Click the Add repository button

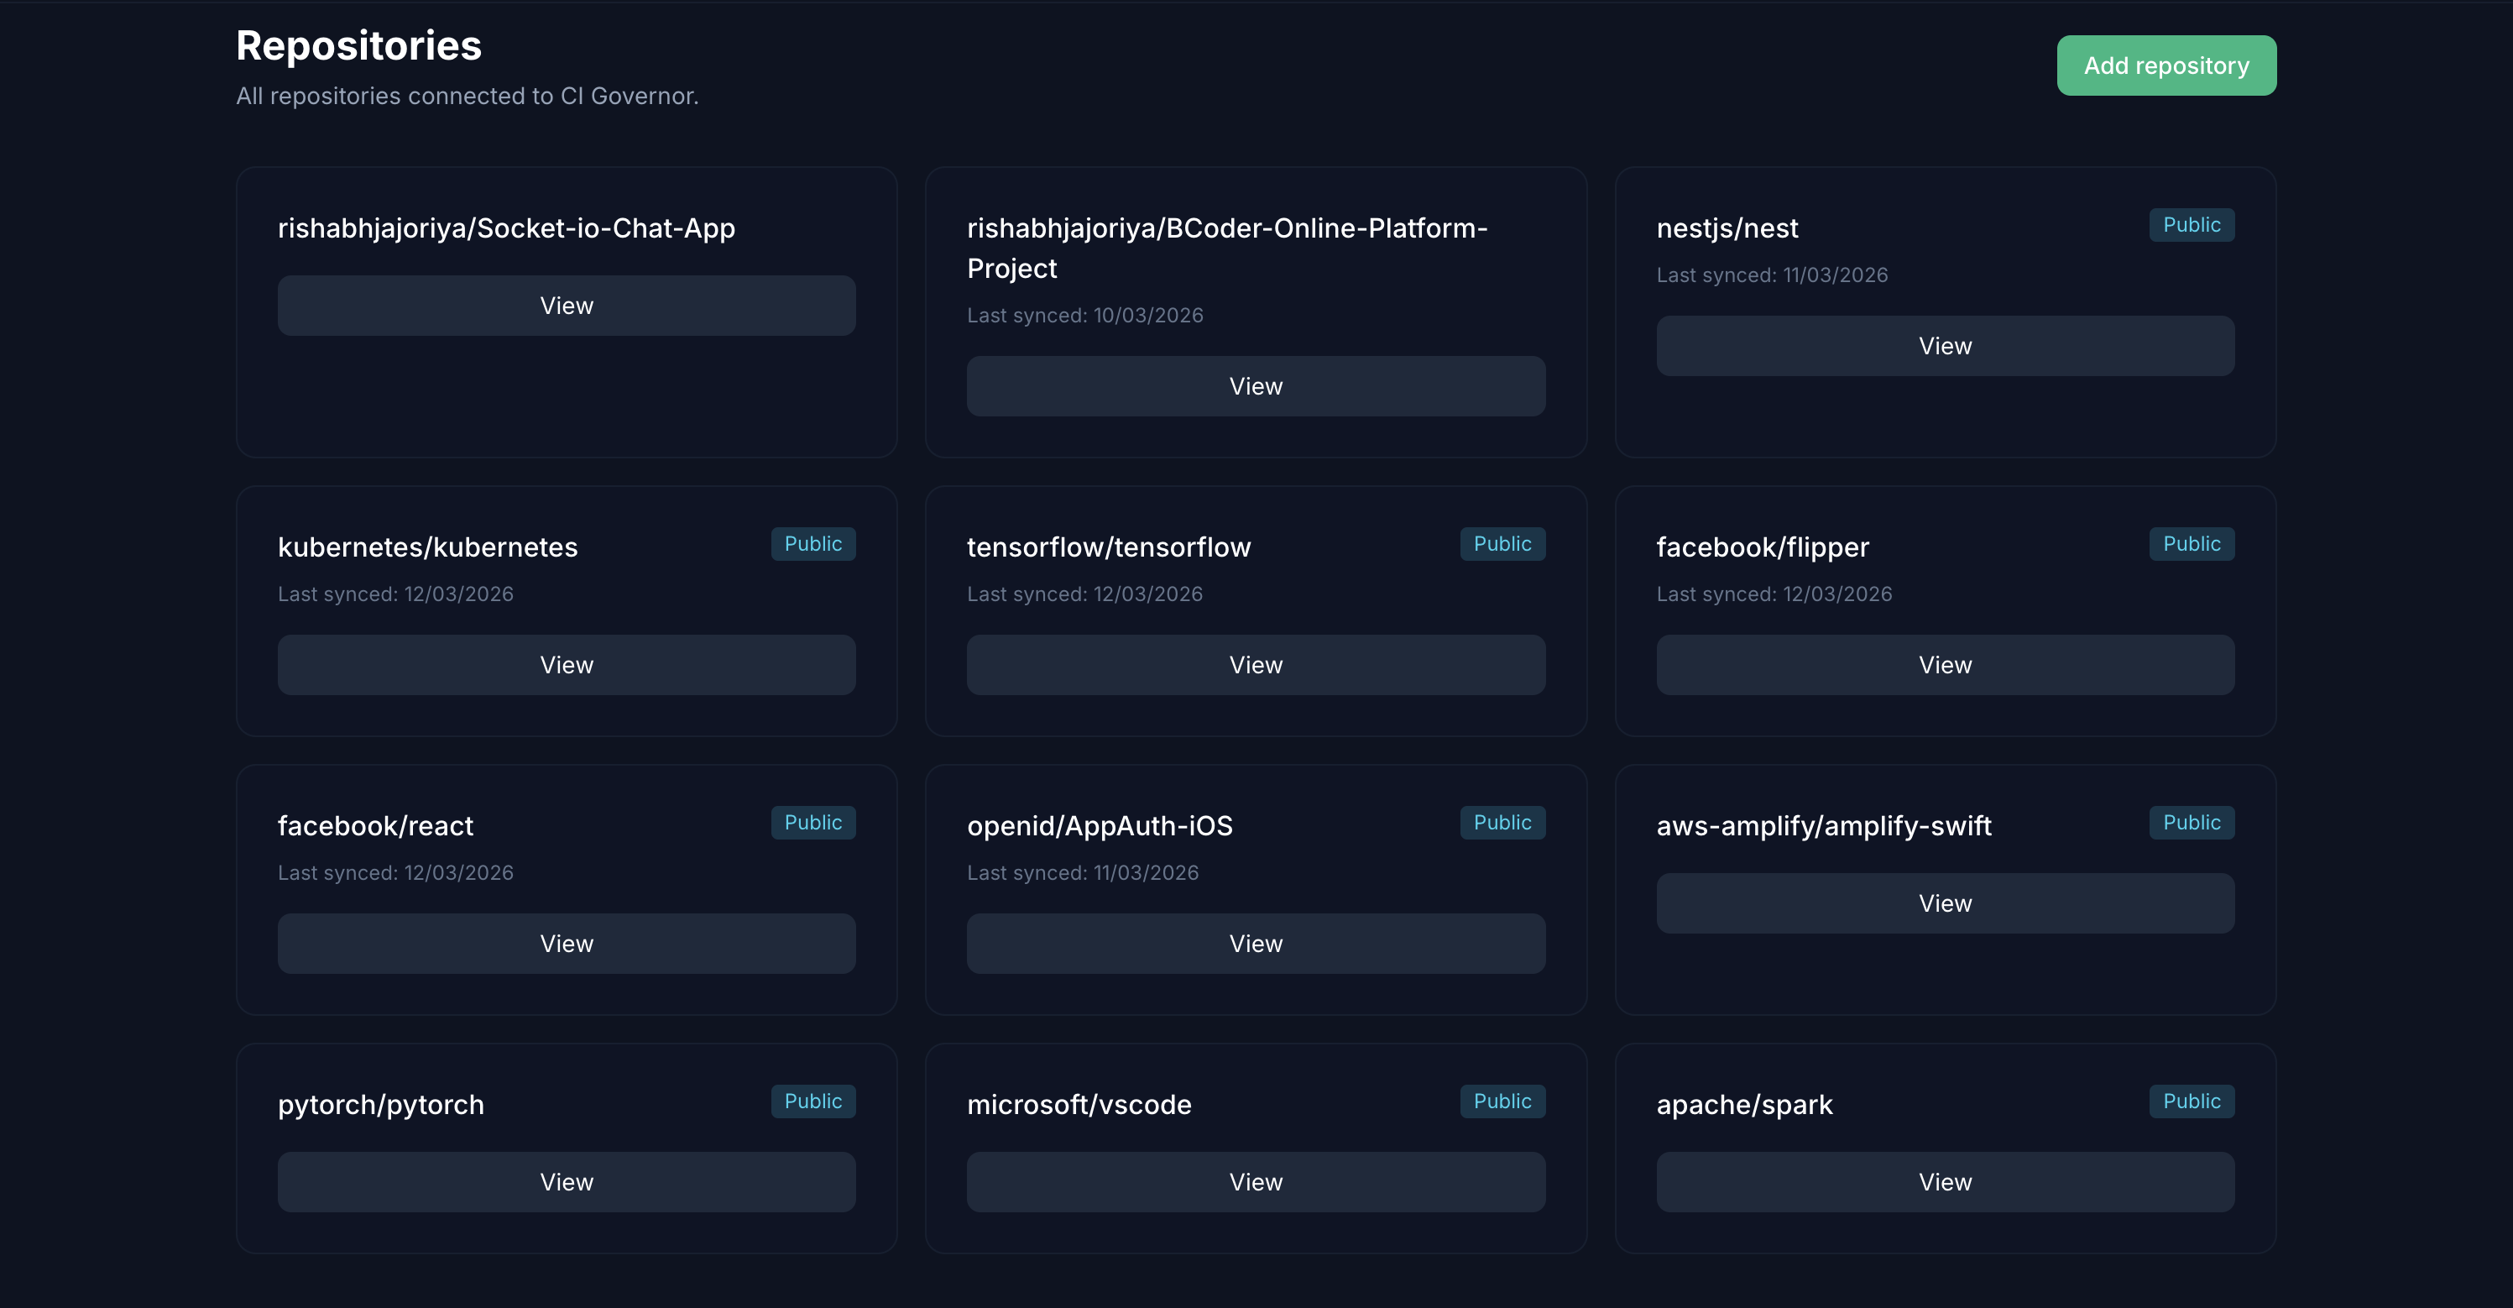point(2166,65)
